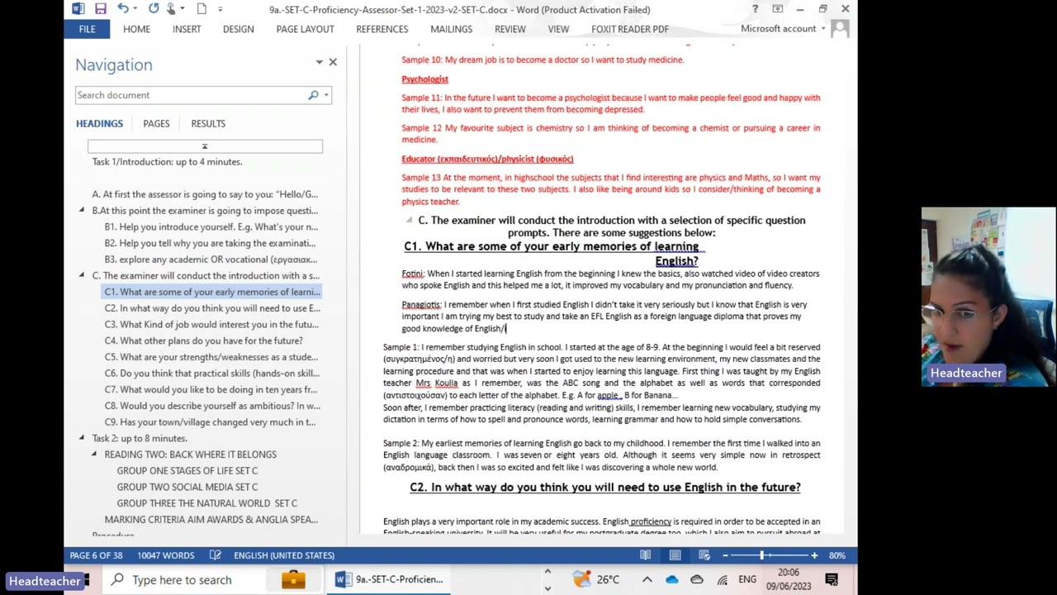Open the REVIEW tab
This screenshot has width=1057, height=595.
pyautogui.click(x=510, y=29)
